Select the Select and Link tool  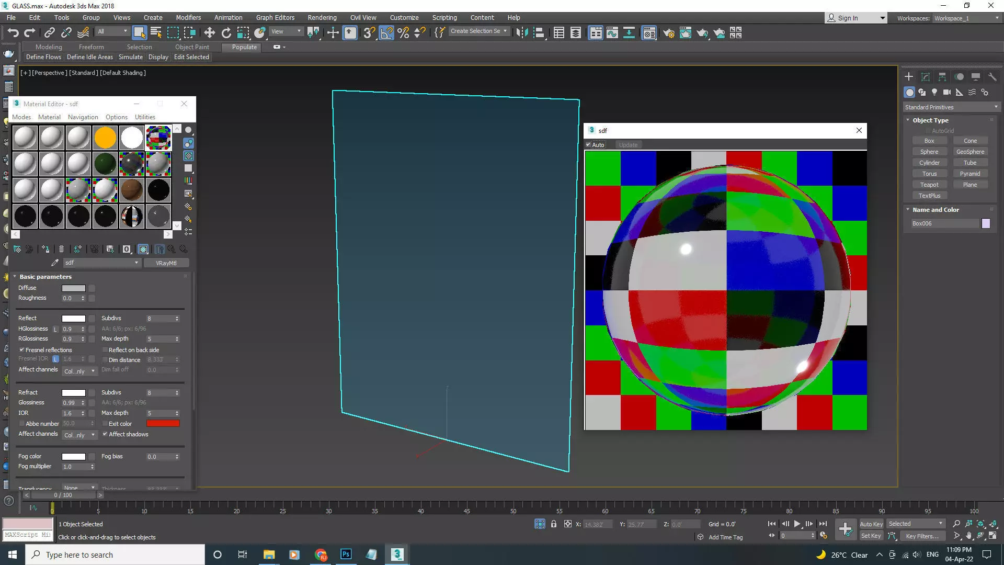(49, 33)
